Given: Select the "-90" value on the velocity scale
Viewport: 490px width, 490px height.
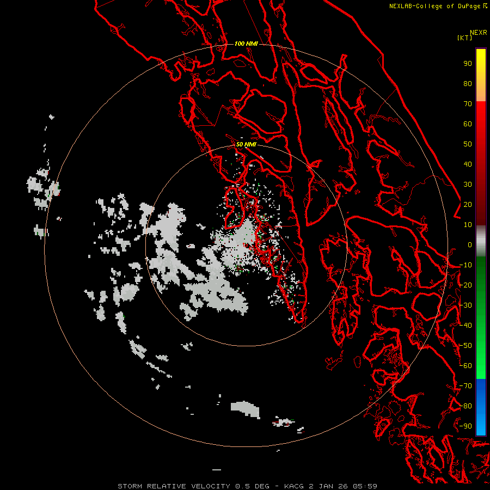Looking at the screenshot, I should [465, 426].
